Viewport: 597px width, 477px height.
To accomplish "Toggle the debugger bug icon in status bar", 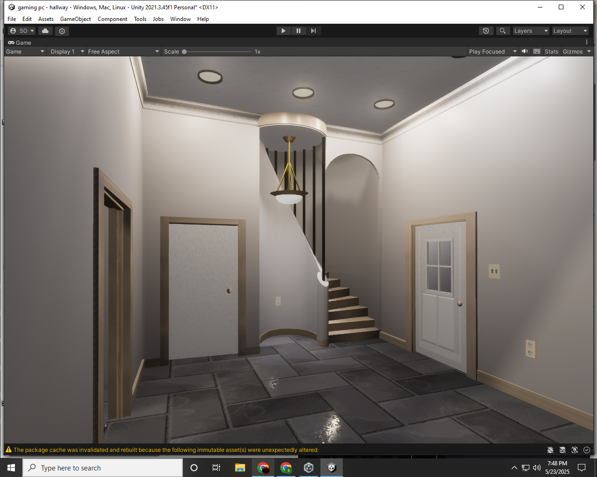I will coord(550,450).
